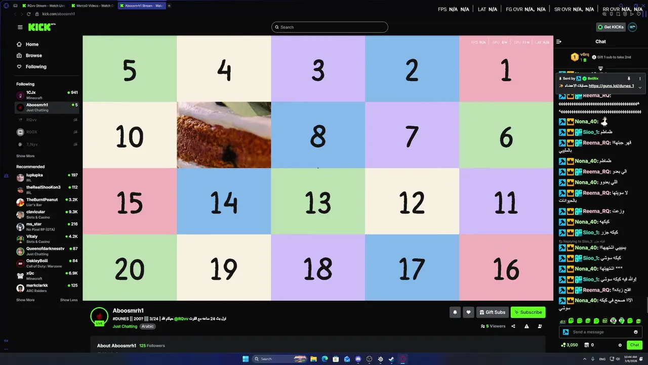
Task: Open the shop icon showing 0
Action: pos(589,345)
